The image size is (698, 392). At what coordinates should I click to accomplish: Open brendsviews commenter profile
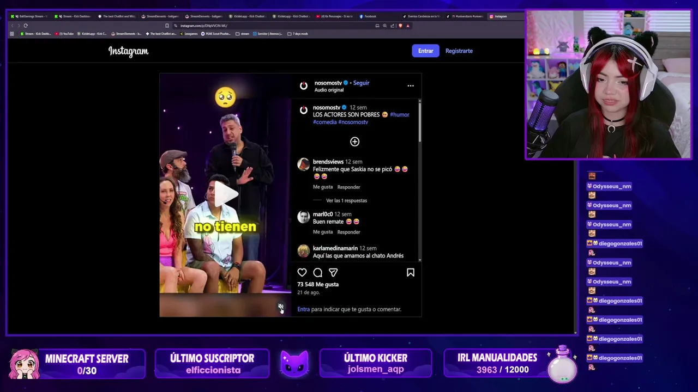click(x=328, y=162)
